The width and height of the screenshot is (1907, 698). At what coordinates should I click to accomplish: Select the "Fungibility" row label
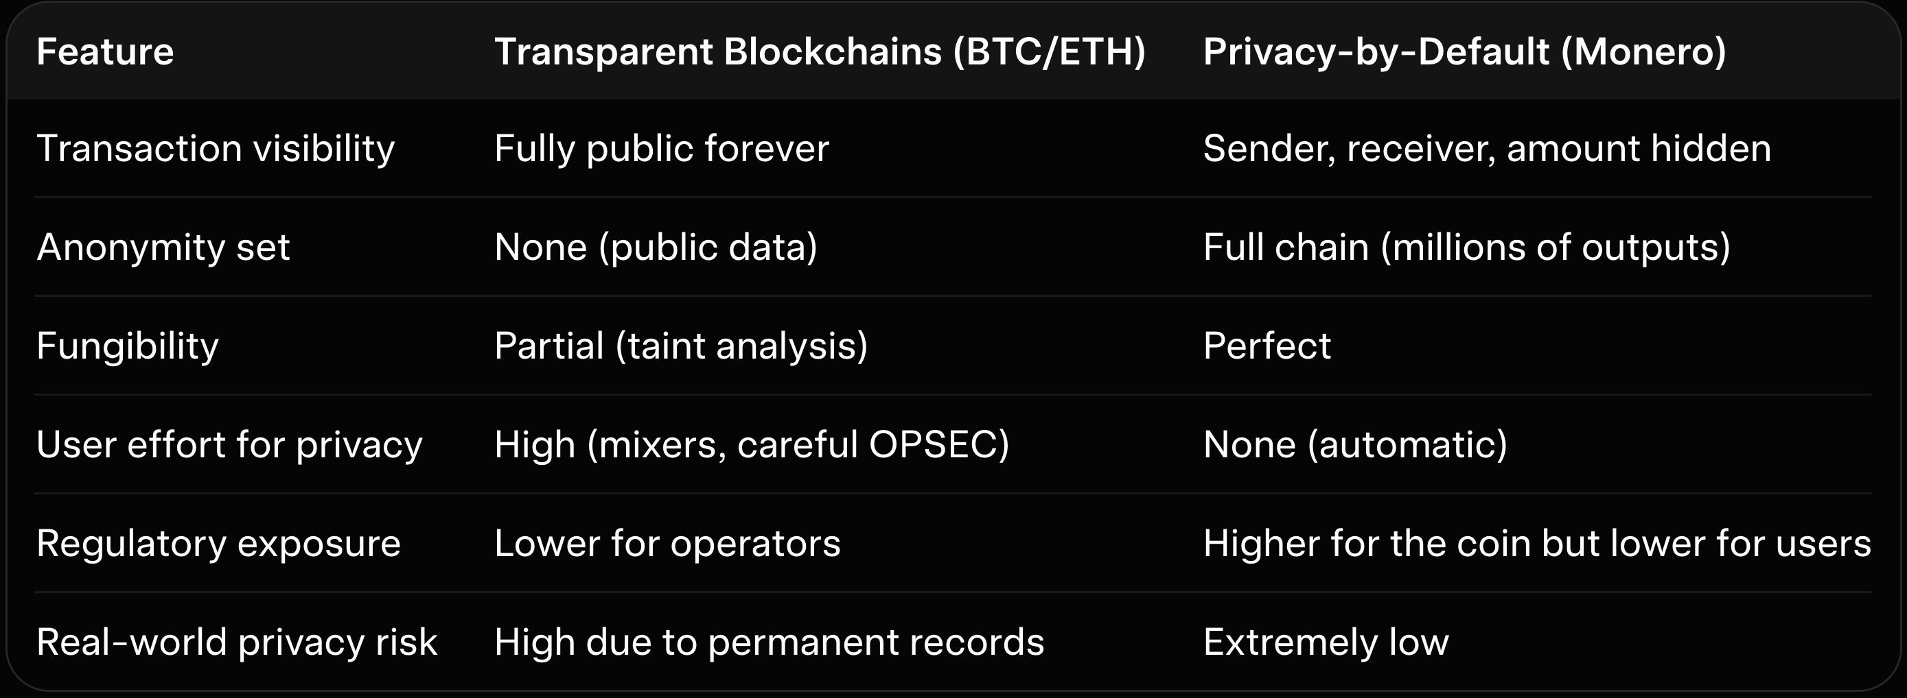click(127, 346)
